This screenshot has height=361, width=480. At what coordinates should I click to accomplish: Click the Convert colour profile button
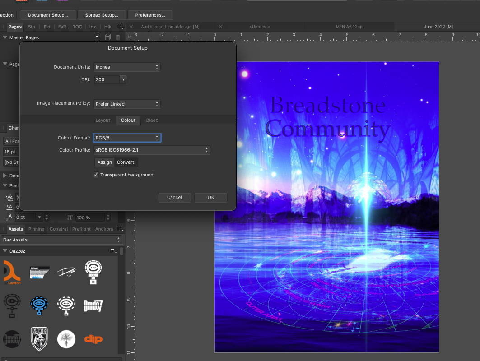pos(126,162)
